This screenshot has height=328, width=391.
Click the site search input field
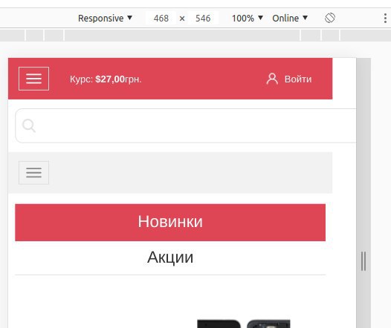click(186, 125)
